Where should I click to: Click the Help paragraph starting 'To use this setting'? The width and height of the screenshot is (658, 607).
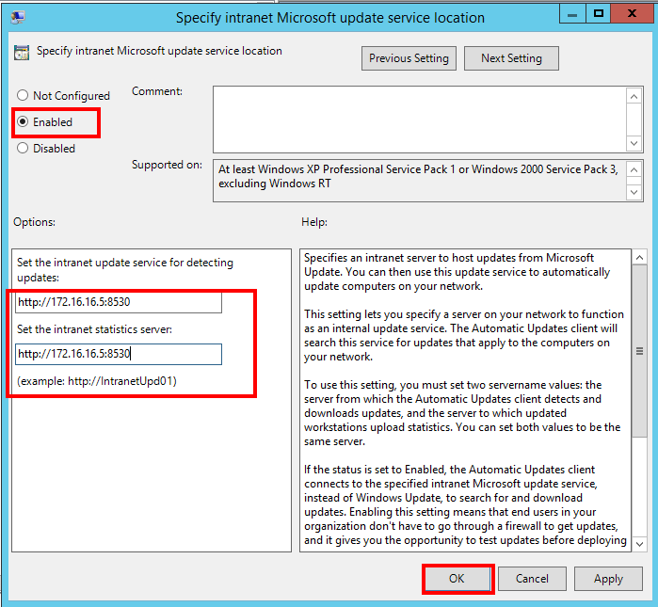tap(462, 413)
